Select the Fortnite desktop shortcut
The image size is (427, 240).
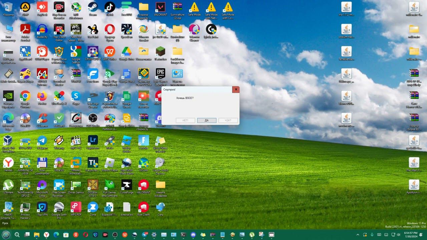point(144,142)
